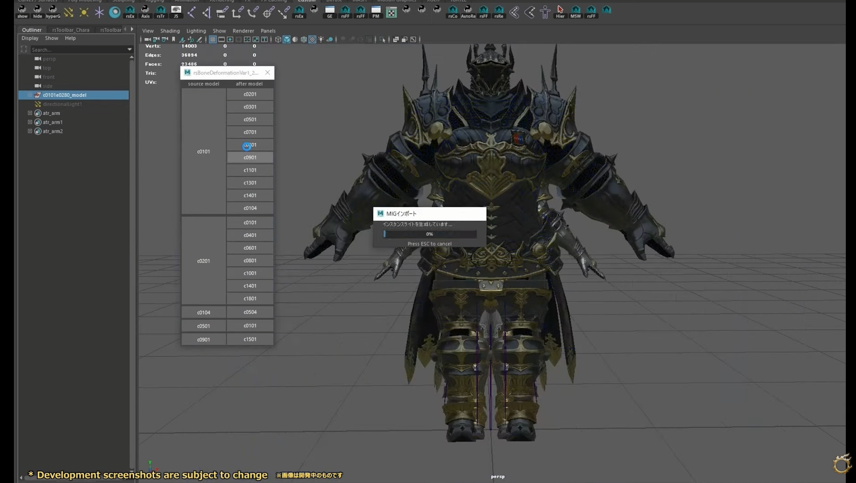Select the front camera in Outliner

point(49,77)
